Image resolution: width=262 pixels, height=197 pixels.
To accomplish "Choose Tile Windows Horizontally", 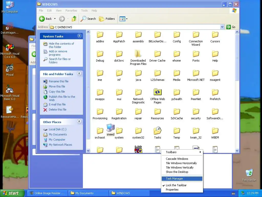I will (x=182, y=163).
